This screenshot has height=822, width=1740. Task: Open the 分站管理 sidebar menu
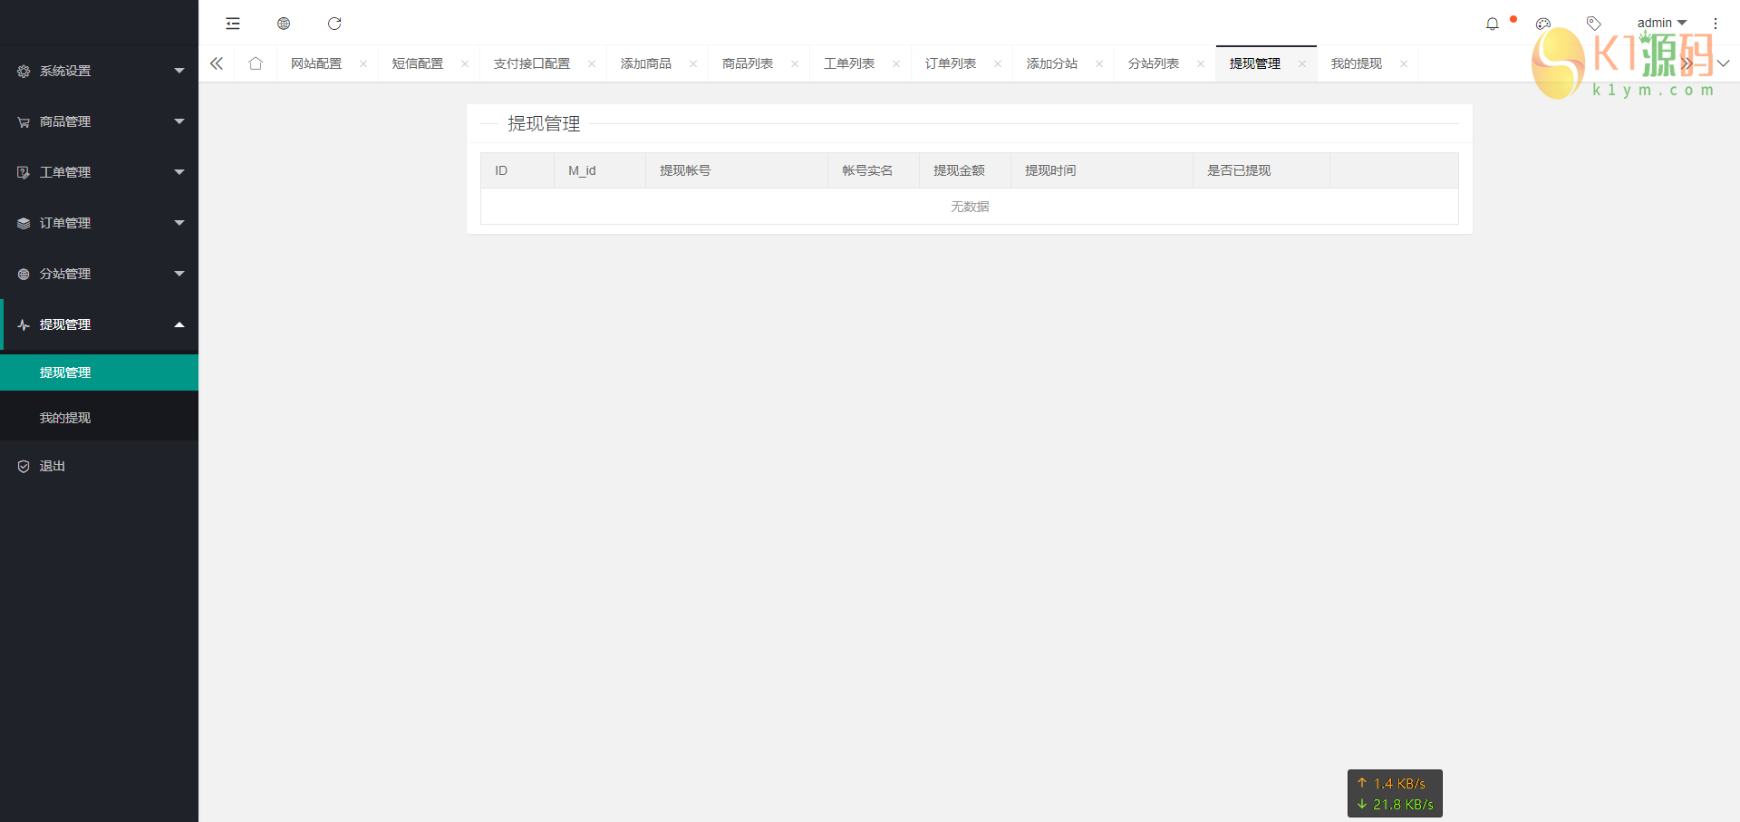coord(99,274)
